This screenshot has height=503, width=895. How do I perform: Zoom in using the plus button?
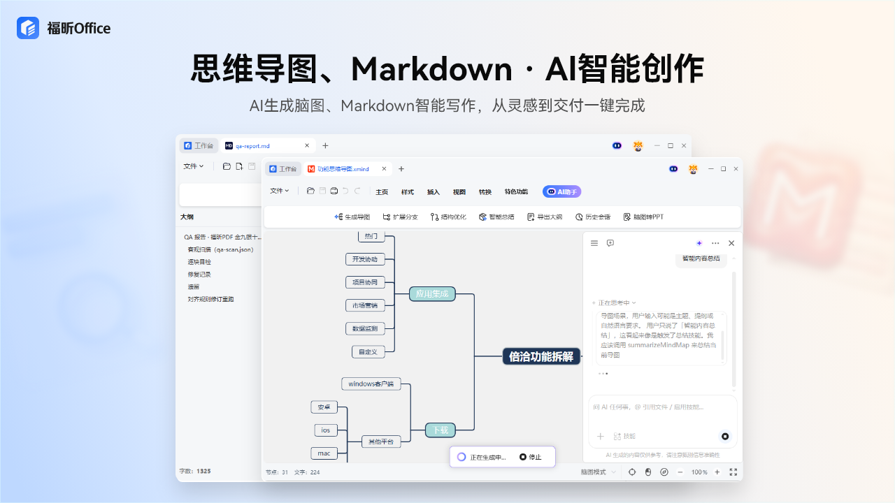(x=717, y=472)
